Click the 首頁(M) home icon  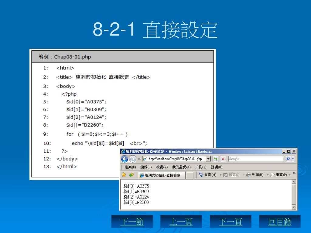[201, 175]
